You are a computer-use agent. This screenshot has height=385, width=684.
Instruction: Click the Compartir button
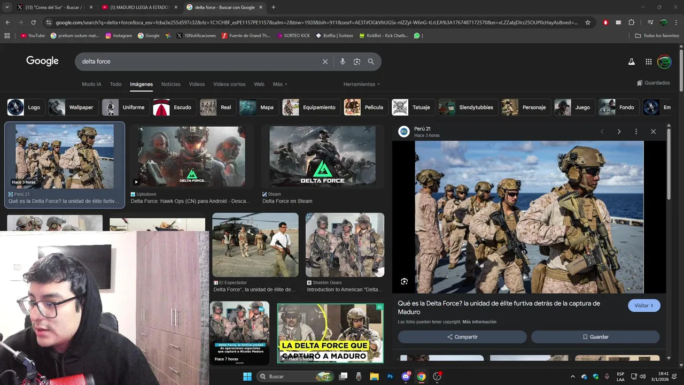click(x=462, y=337)
